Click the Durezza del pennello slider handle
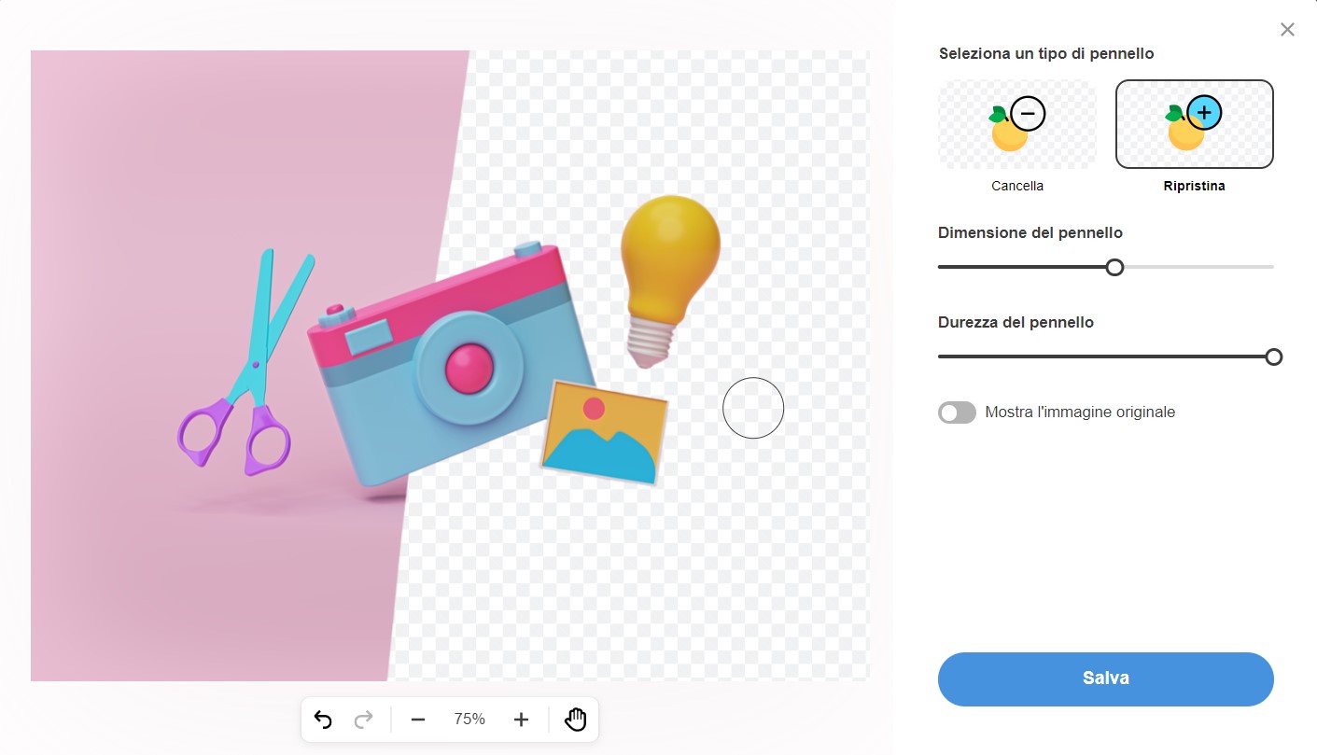The height and width of the screenshot is (755, 1317). point(1273,357)
